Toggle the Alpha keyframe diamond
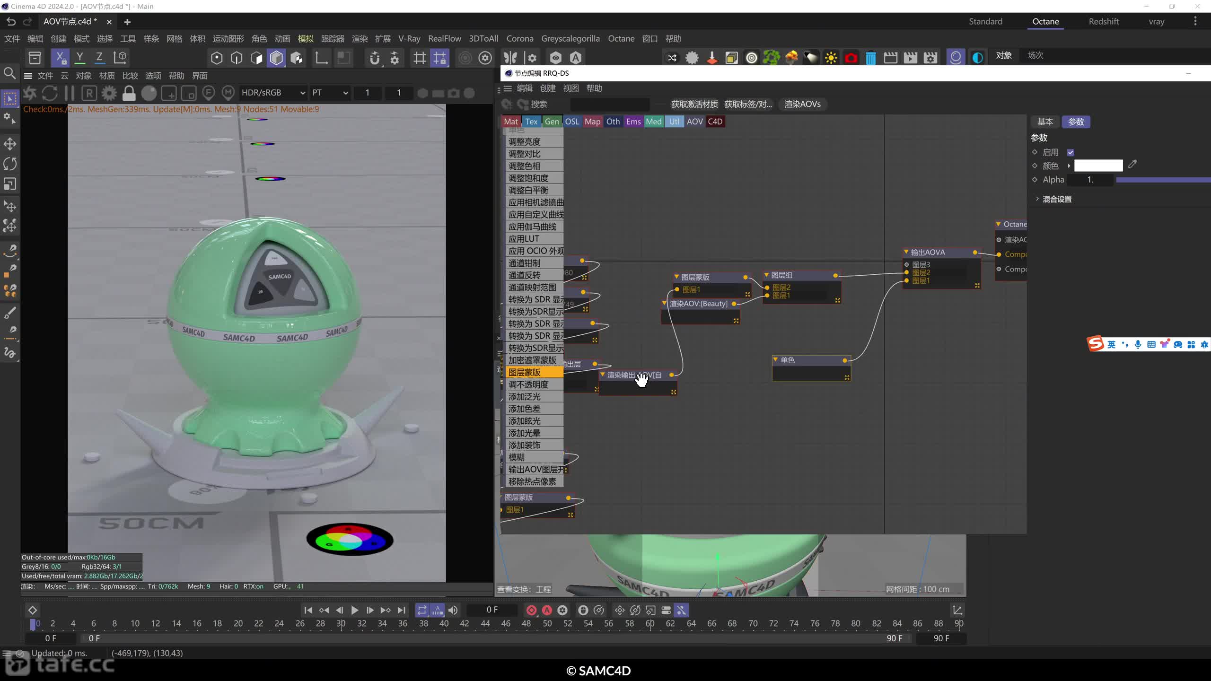 coord(1035,180)
